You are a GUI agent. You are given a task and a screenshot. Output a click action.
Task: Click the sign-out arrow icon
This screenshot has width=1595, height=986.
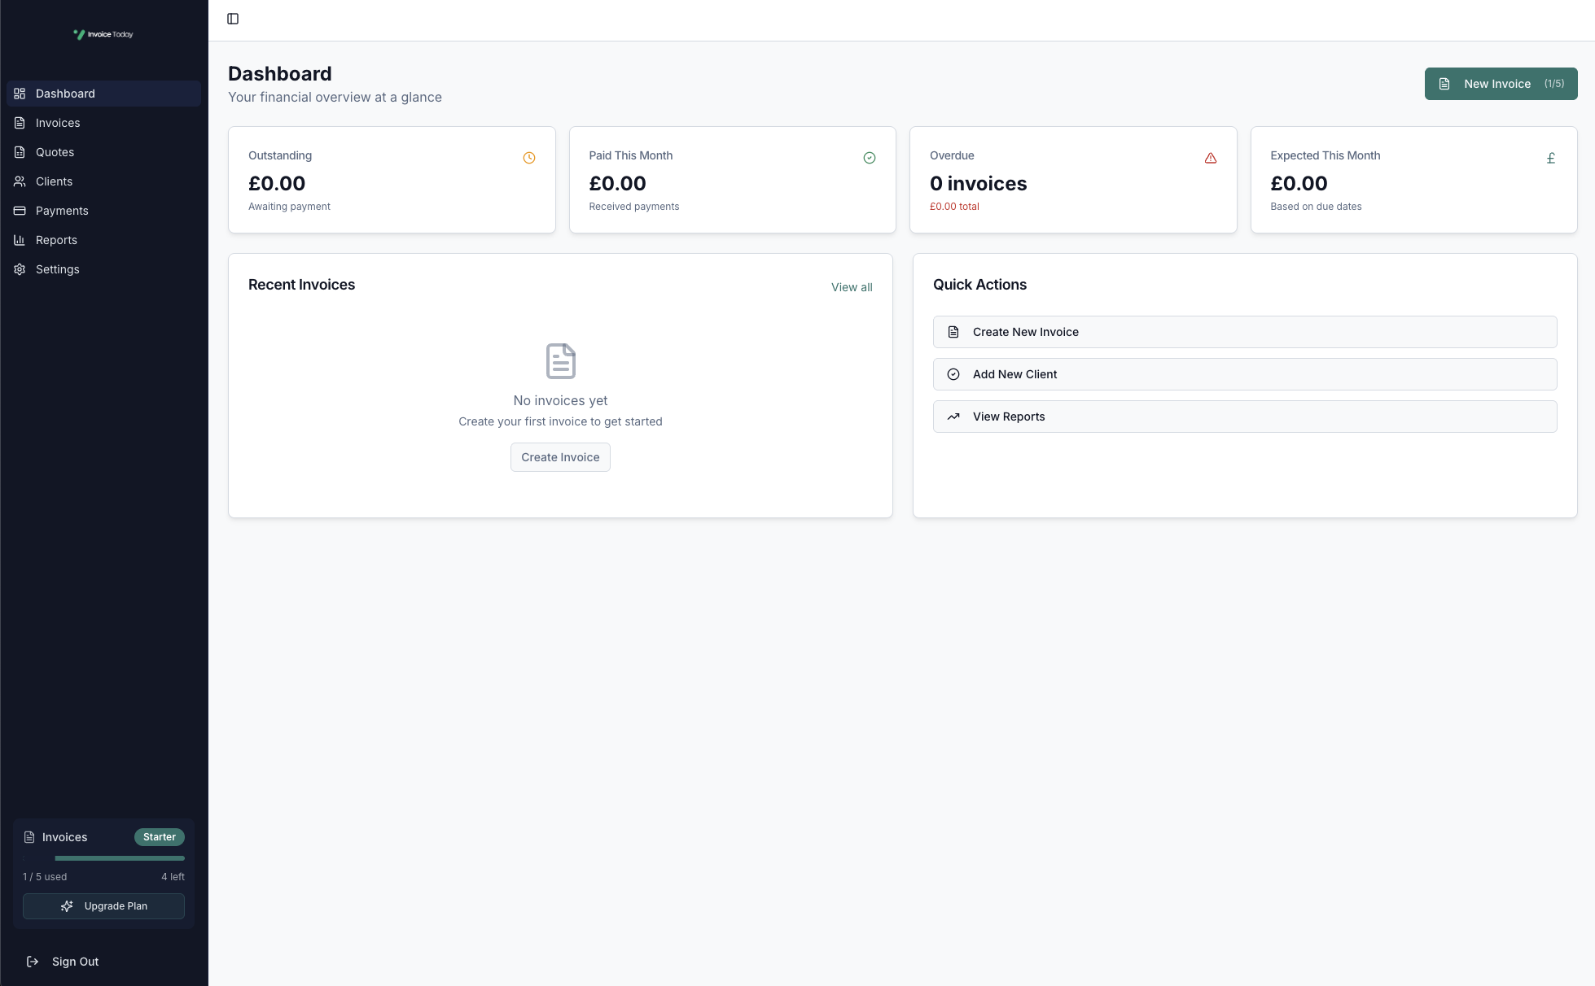33,961
